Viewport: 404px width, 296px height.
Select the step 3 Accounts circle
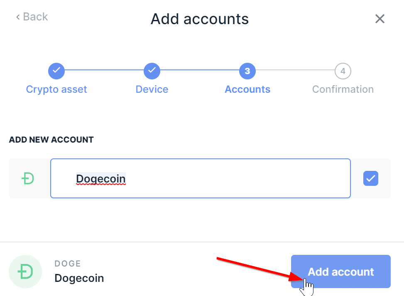[x=247, y=71]
